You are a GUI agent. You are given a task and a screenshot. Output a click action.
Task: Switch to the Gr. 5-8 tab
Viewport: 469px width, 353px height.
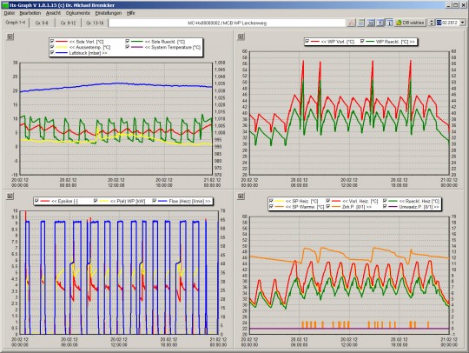click(x=42, y=23)
